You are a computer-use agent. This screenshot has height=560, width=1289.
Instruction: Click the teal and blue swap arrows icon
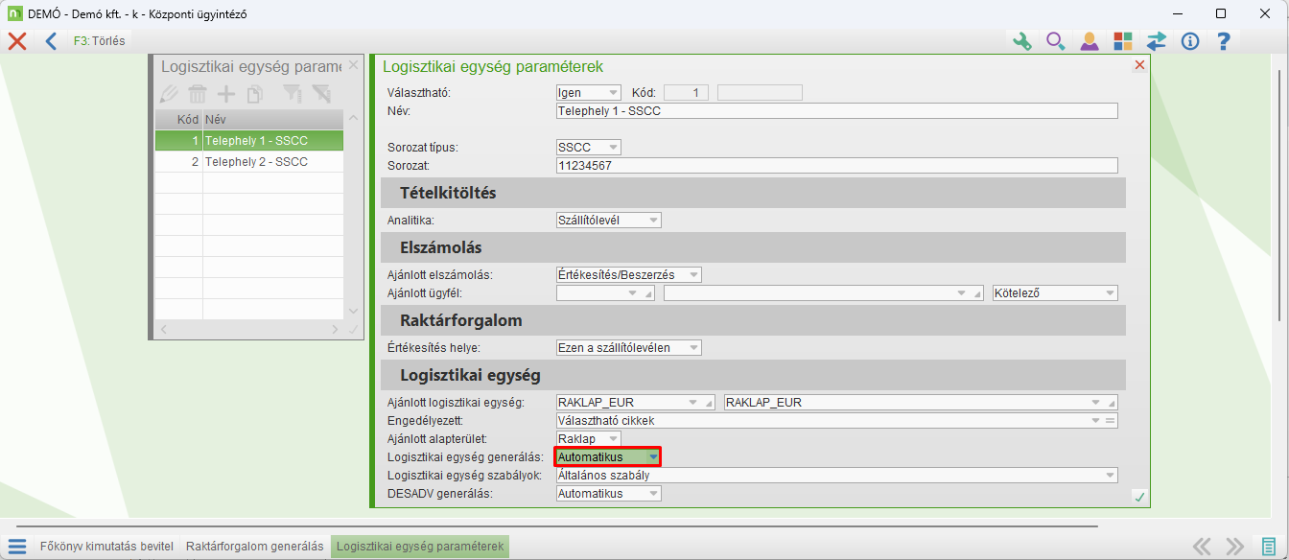[1156, 41]
